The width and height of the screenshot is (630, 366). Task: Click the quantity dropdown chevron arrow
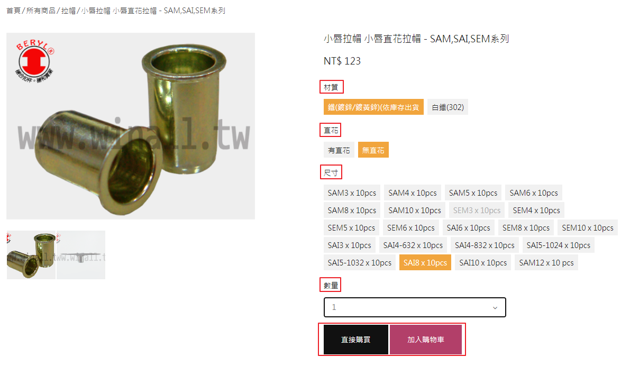[495, 308]
